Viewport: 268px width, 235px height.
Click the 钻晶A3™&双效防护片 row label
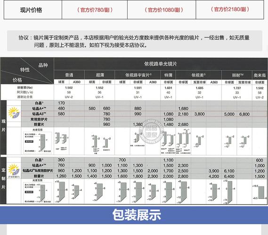pyautogui.click(x=38, y=171)
